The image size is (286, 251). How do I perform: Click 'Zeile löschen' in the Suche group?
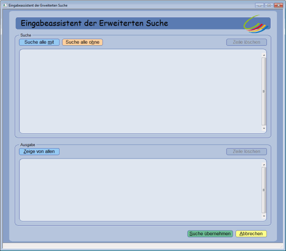(x=246, y=42)
